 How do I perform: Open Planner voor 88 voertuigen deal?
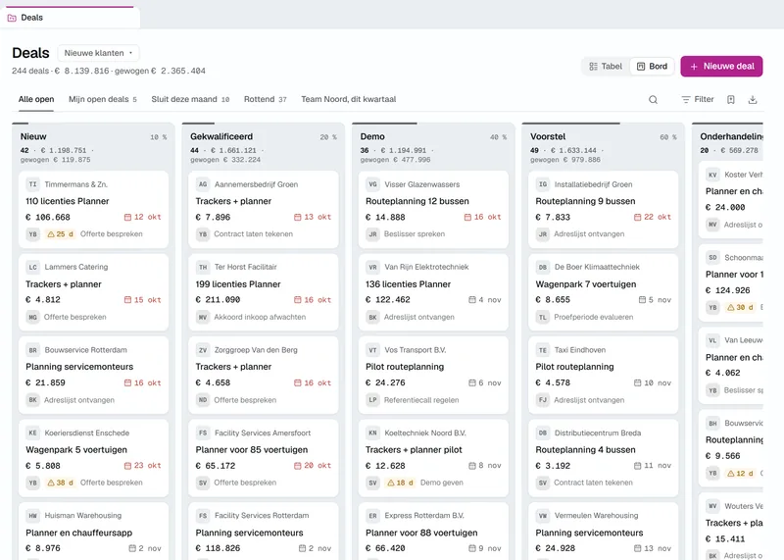tap(421, 533)
